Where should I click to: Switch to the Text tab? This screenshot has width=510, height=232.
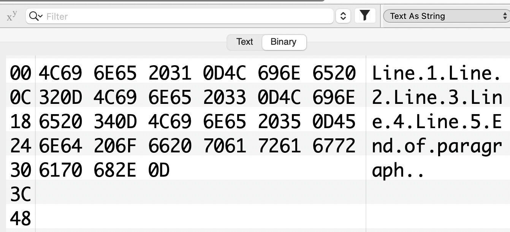click(244, 42)
